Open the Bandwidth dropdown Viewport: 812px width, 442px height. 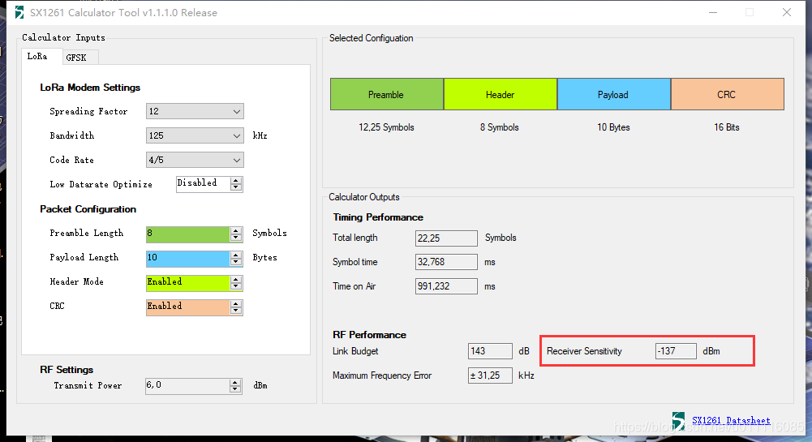pyautogui.click(x=195, y=135)
